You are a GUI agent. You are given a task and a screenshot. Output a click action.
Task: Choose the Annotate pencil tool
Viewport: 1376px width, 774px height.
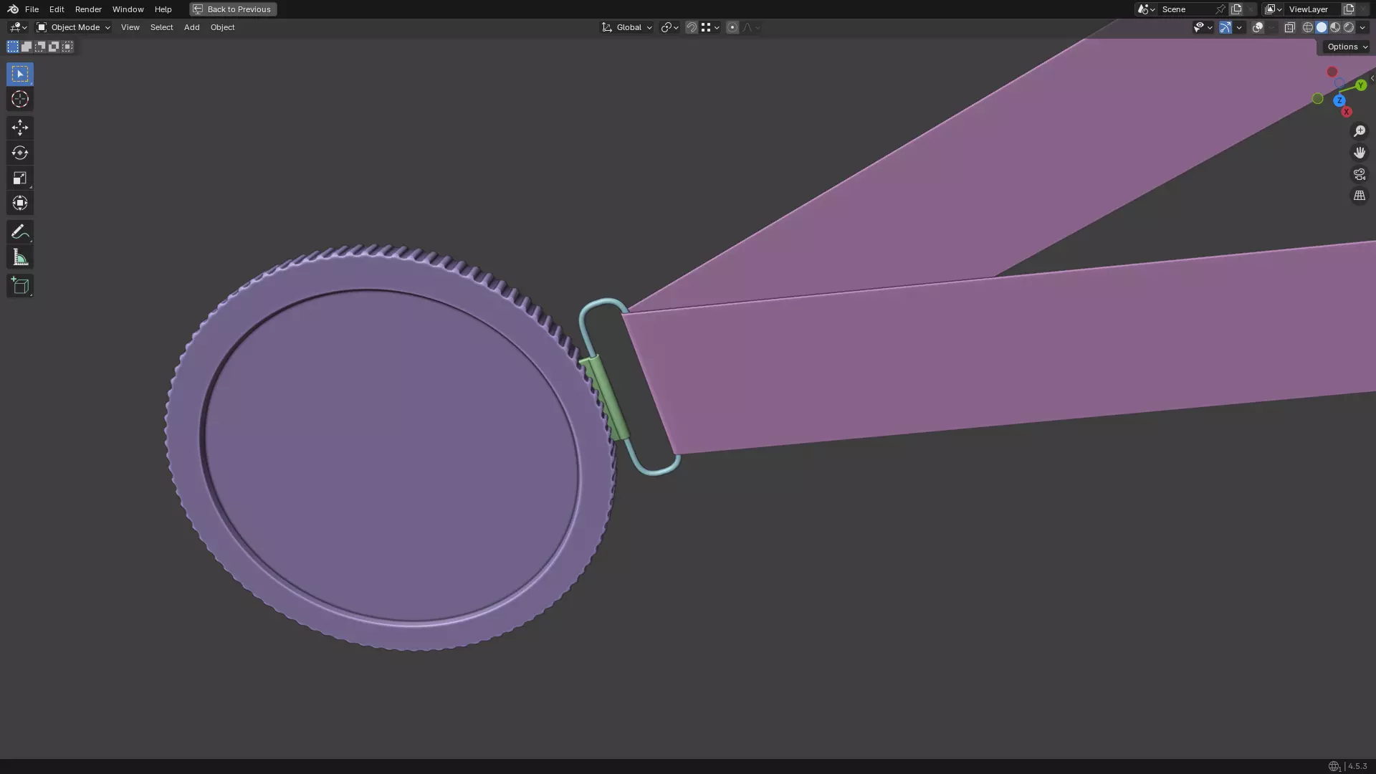(19, 231)
